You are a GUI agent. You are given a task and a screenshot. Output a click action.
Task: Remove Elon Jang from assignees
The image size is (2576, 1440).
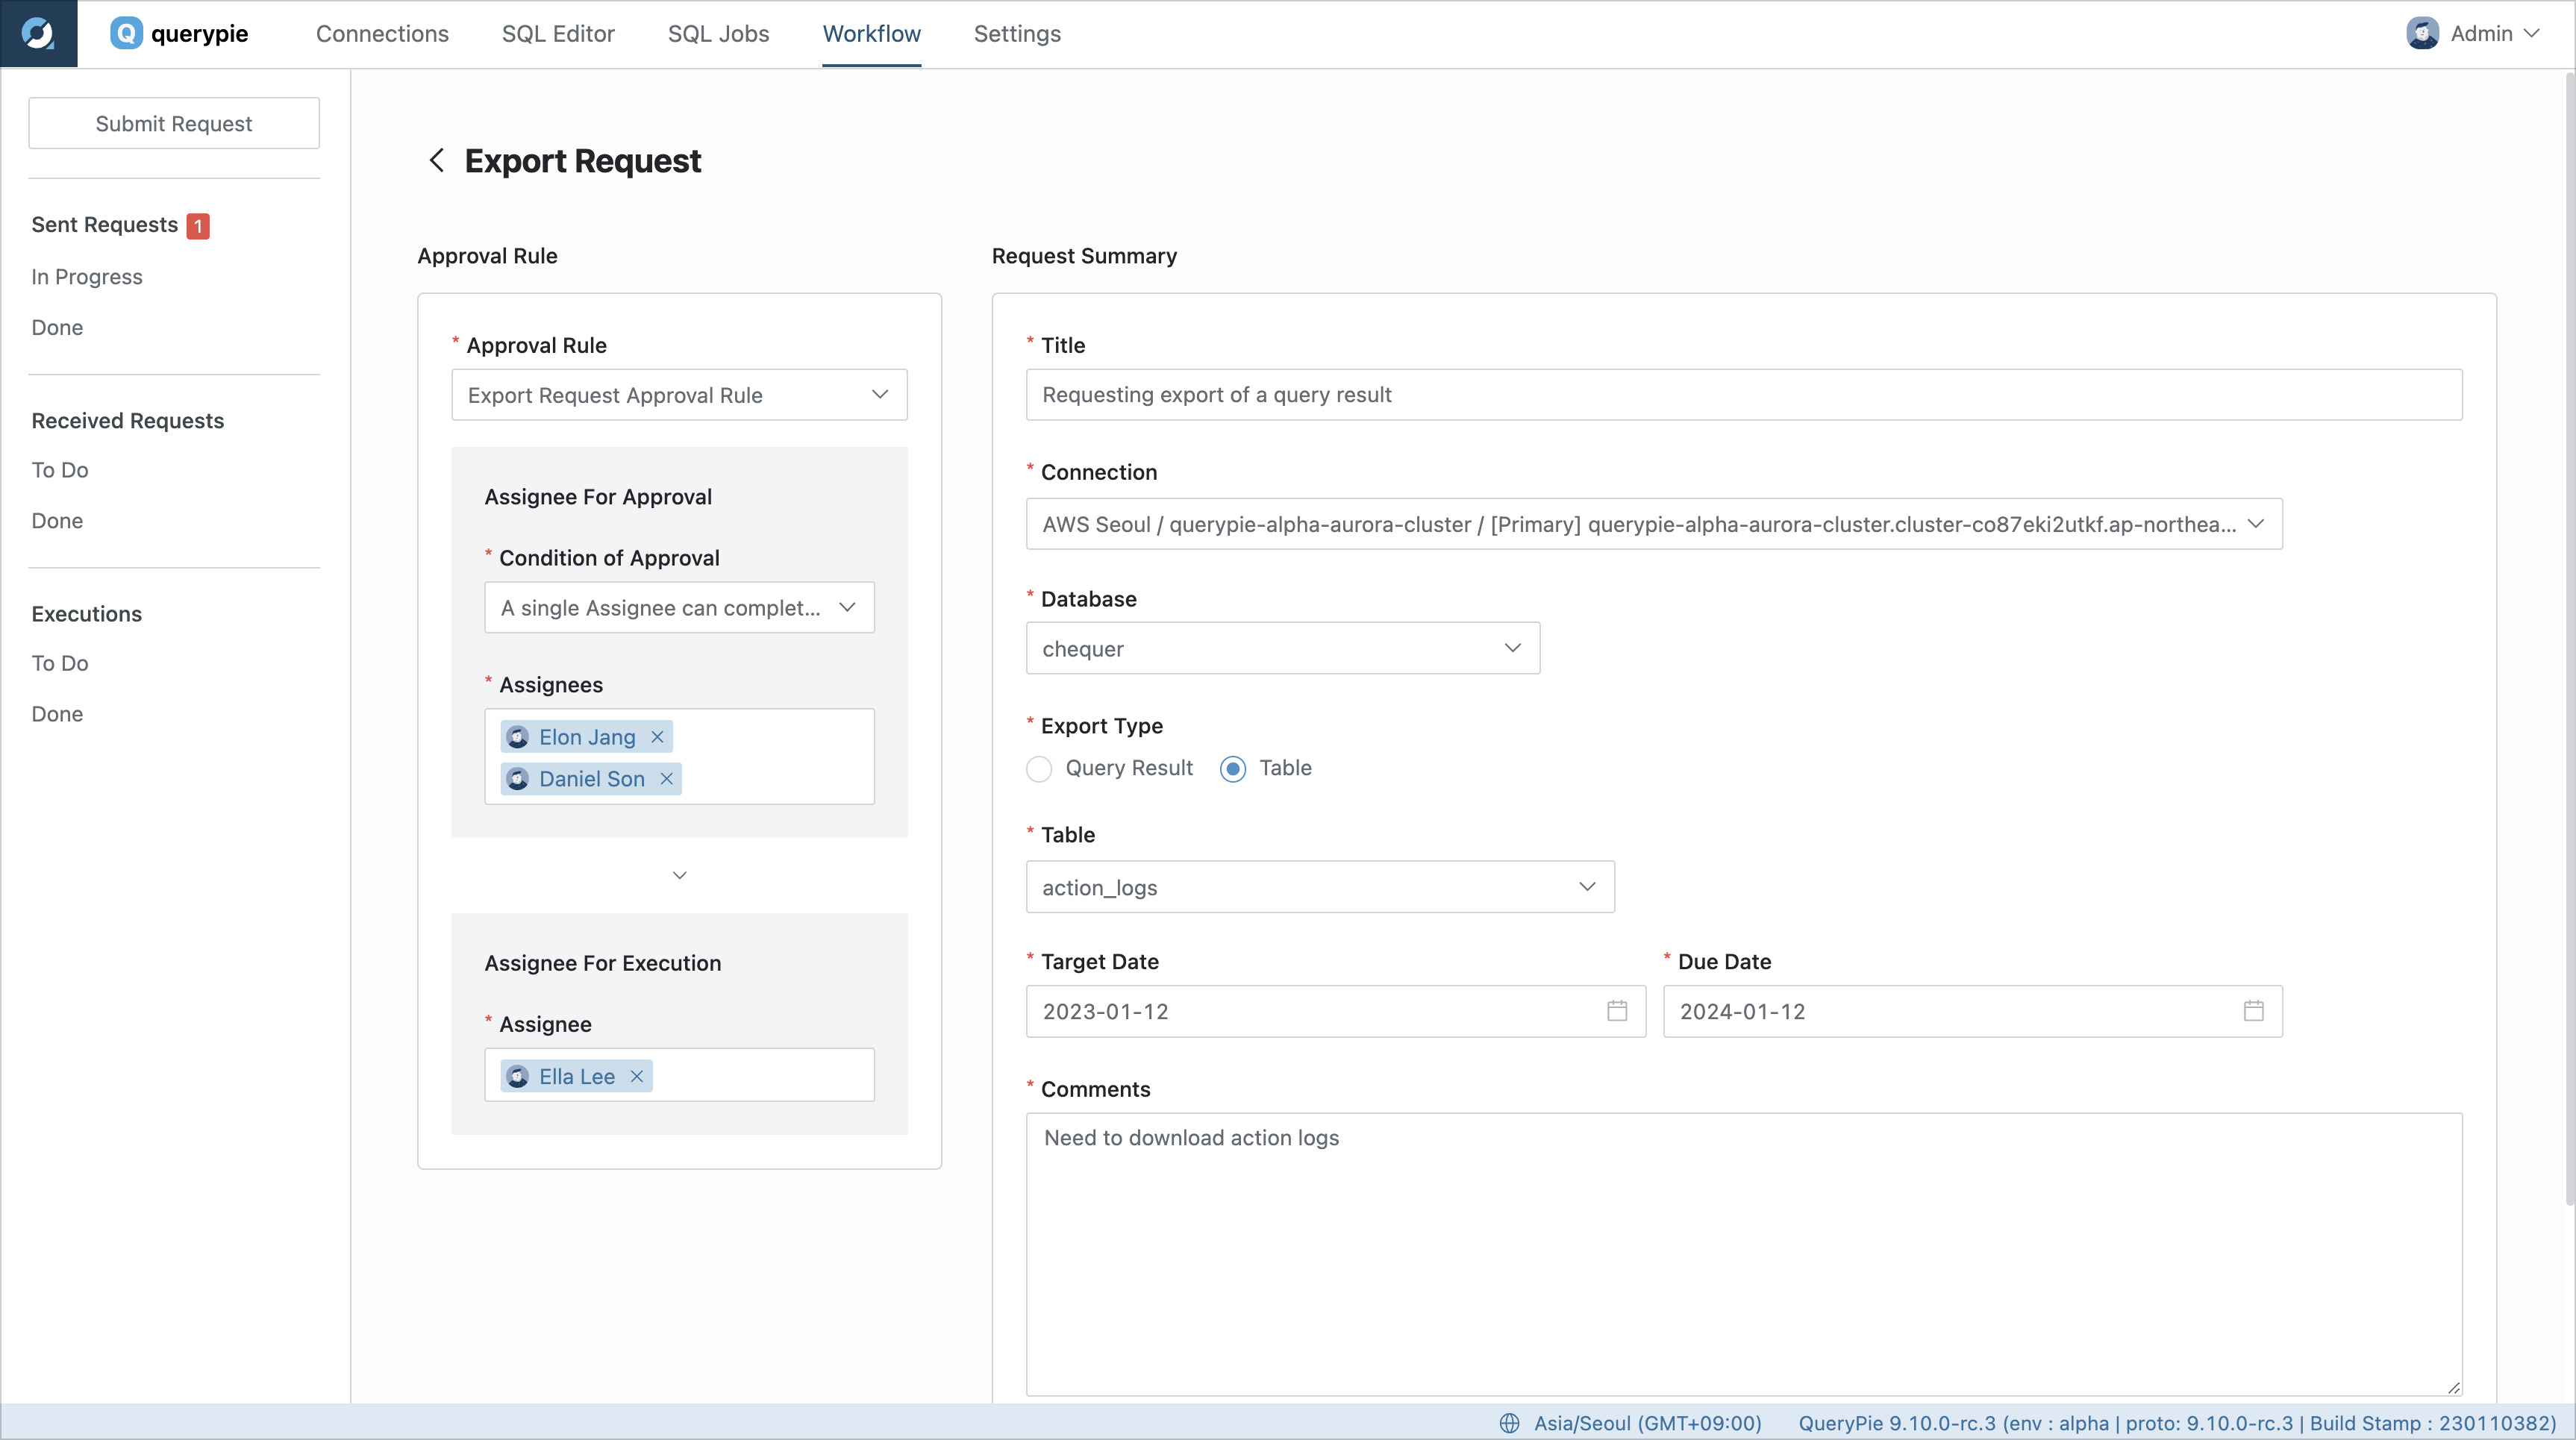click(657, 737)
